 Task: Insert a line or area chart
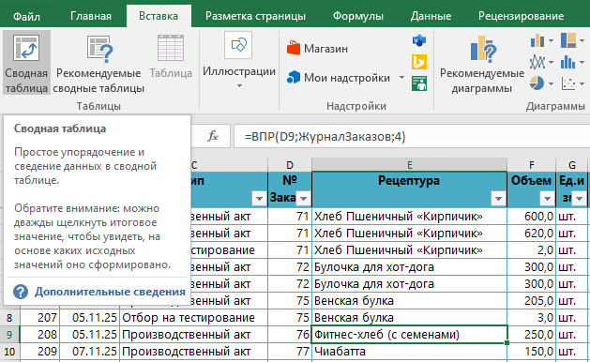[537, 62]
